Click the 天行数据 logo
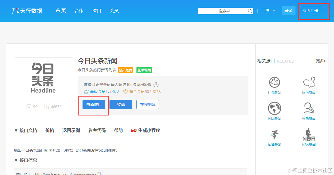This screenshot has width=334, height=175. point(27,11)
